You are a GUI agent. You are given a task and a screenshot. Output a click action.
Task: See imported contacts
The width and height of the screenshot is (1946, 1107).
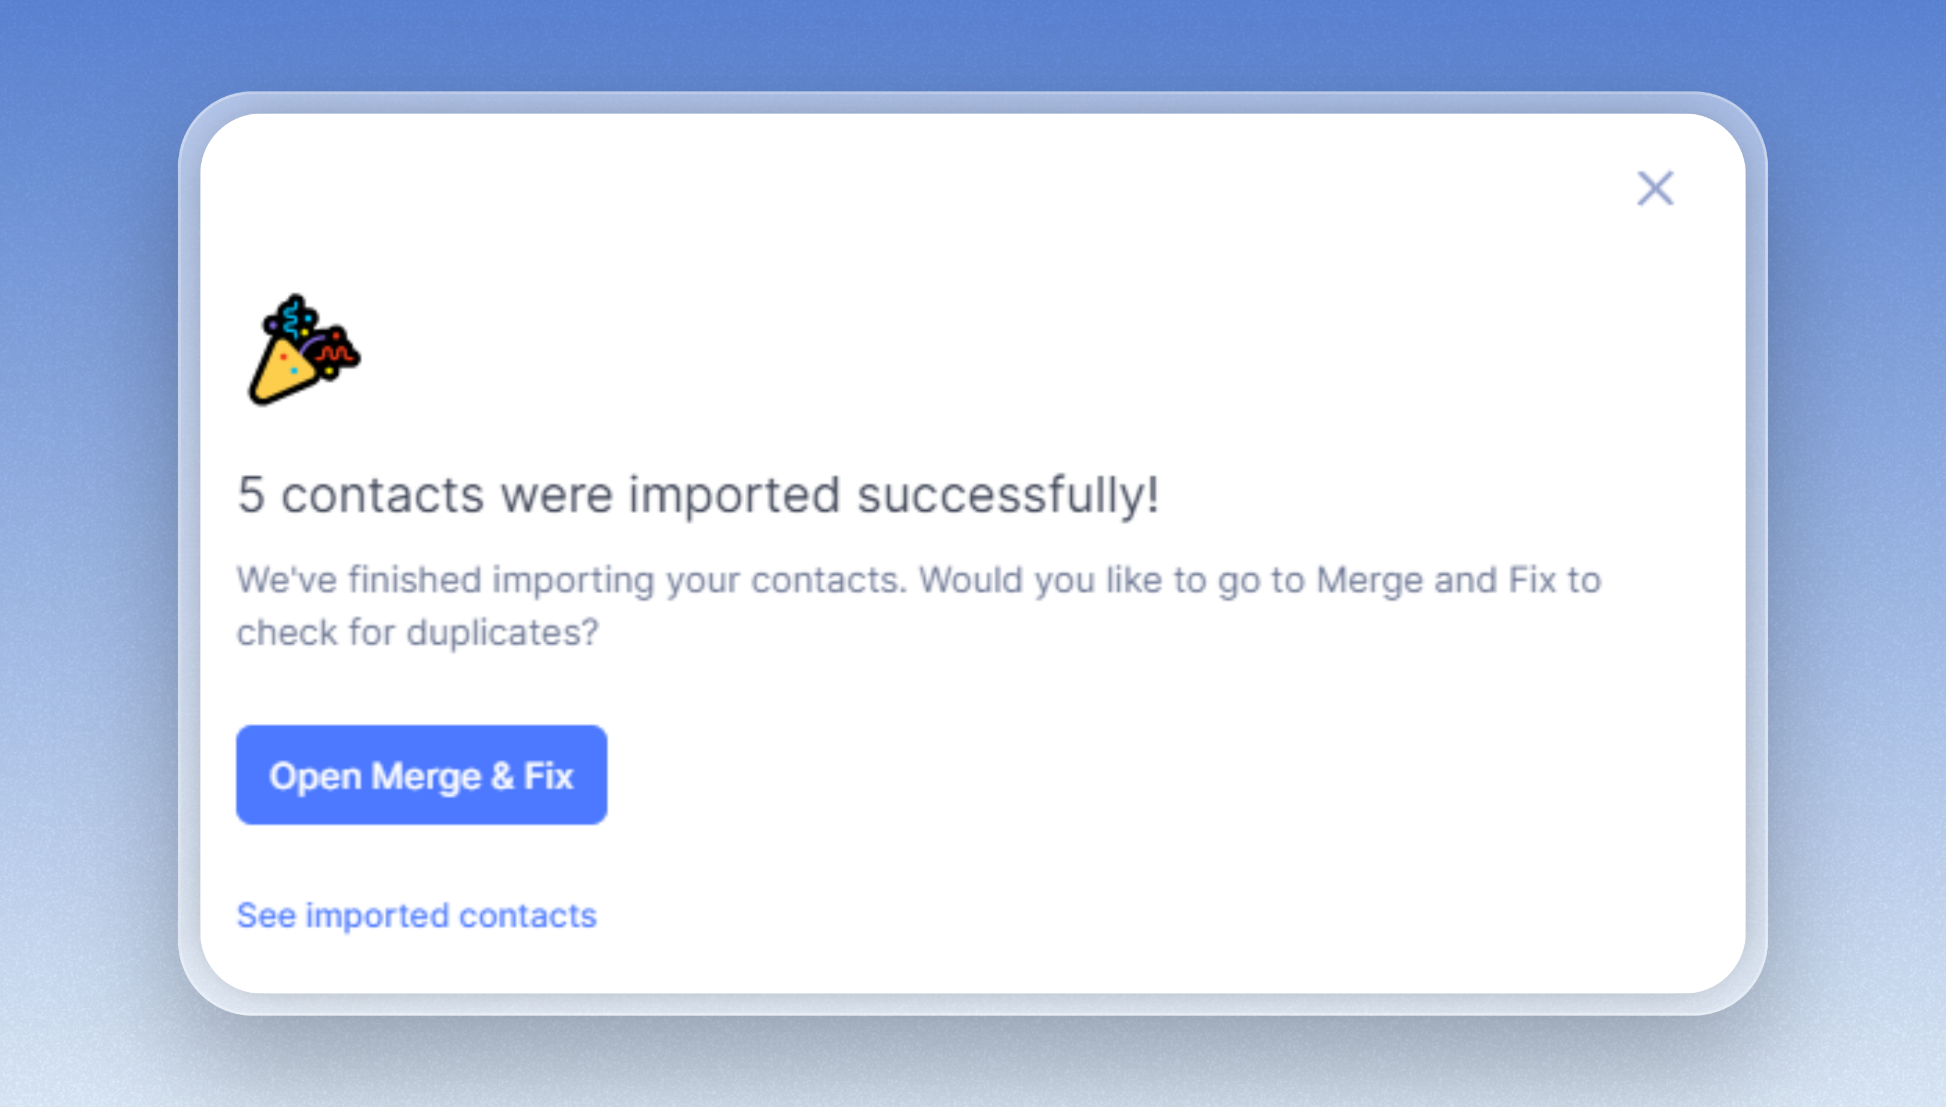(417, 916)
